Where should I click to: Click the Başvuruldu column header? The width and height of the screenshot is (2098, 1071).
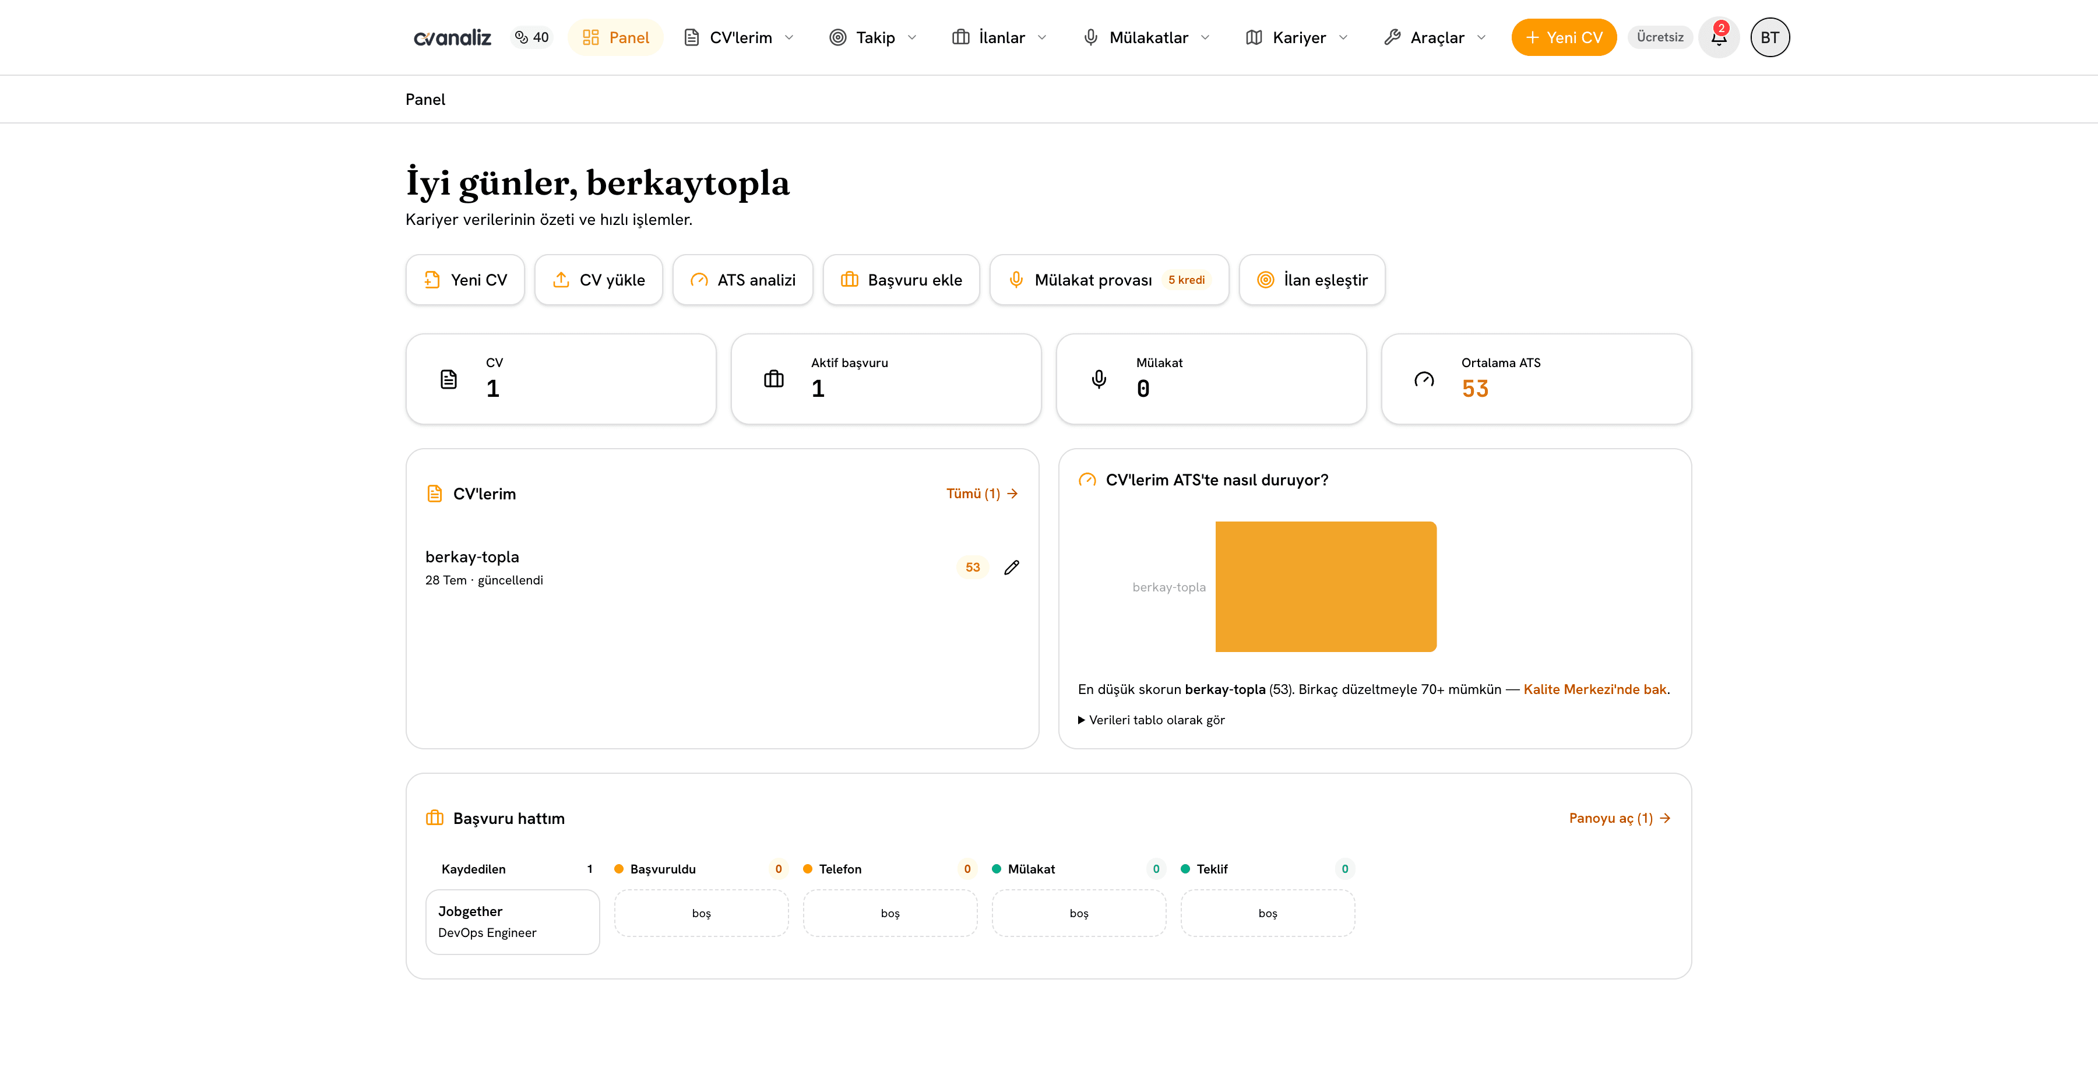[663, 869]
